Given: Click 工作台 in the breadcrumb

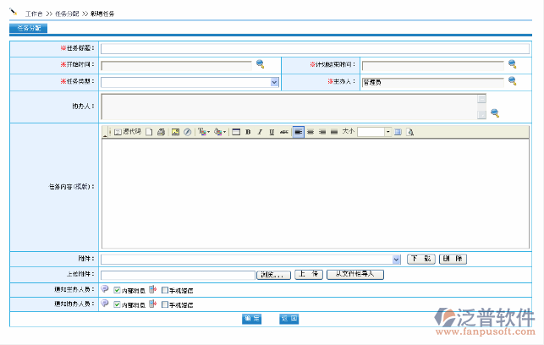Looking at the screenshot, I should (x=34, y=15).
